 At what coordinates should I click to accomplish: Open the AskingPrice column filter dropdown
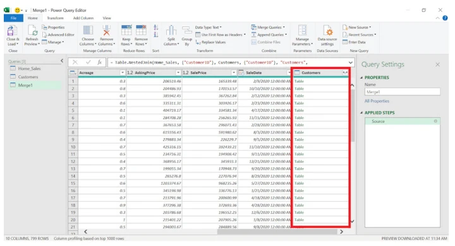pyautogui.click(x=178, y=73)
